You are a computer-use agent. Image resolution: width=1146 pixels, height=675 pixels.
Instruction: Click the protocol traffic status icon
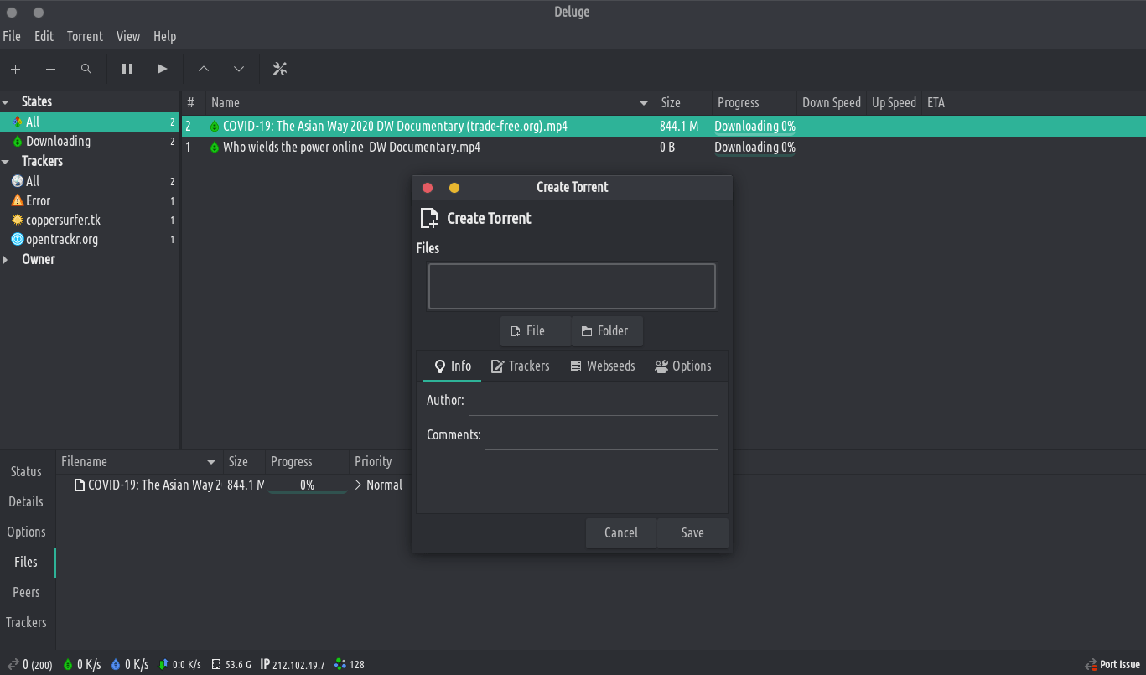pyautogui.click(x=164, y=664)
